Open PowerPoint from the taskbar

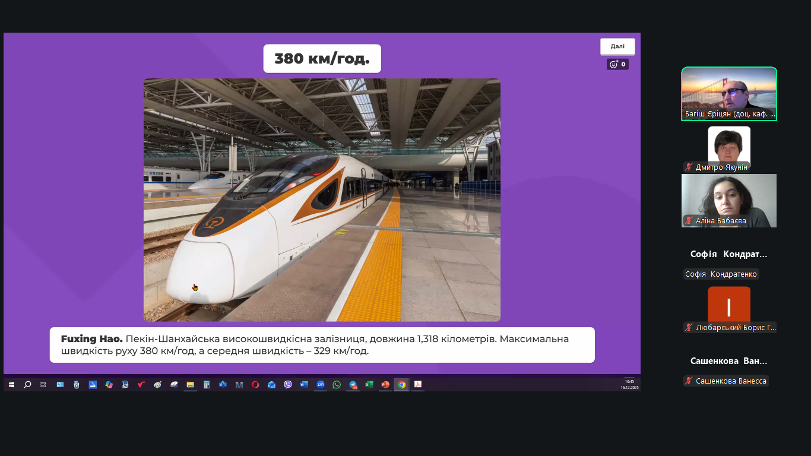pos(385,385)
